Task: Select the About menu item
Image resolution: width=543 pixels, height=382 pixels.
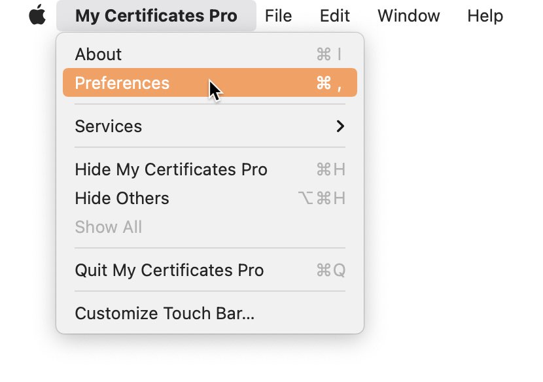Action: coord(210,54)
